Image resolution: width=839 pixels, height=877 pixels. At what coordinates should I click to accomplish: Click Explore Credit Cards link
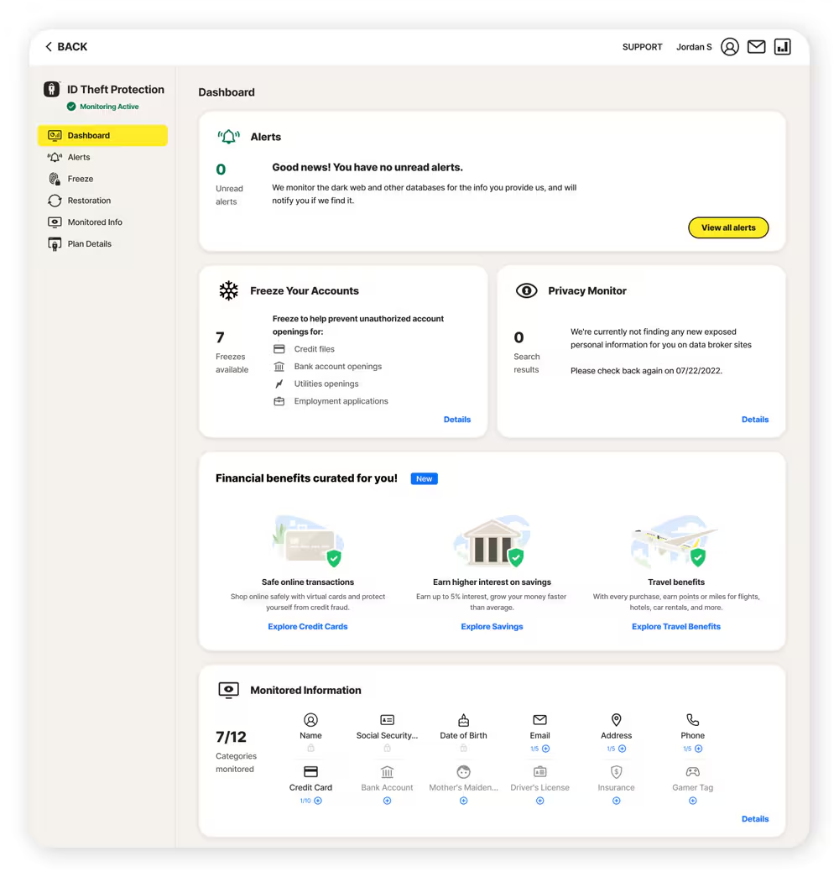tap(308, 626)
